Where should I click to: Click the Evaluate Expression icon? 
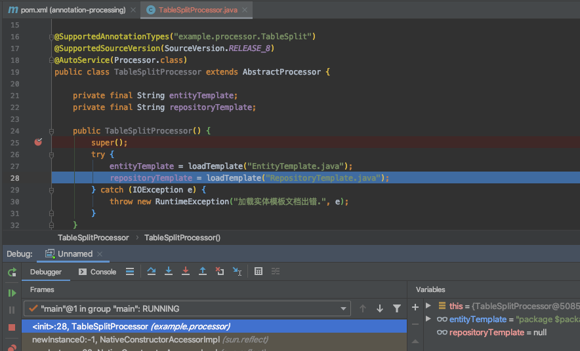click(259, 272)
